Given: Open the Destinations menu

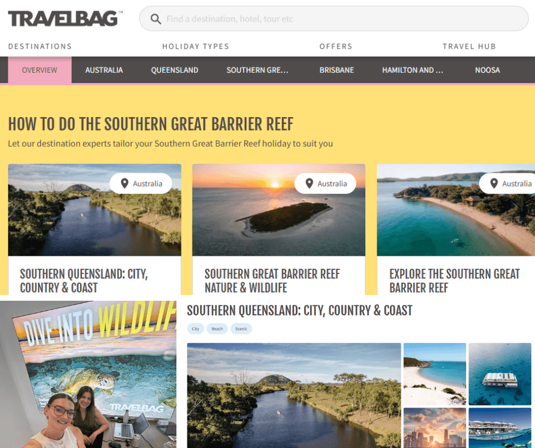Looking at the screenshot, I should [40, 47].
